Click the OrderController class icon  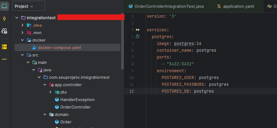[57, 107]
